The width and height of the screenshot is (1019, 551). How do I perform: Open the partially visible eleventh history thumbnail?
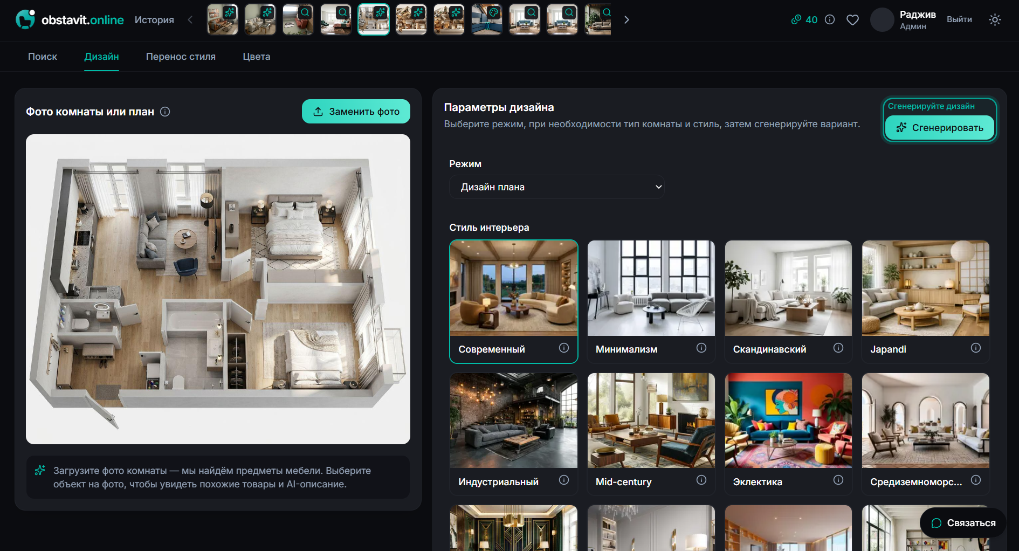click(598, 19)
